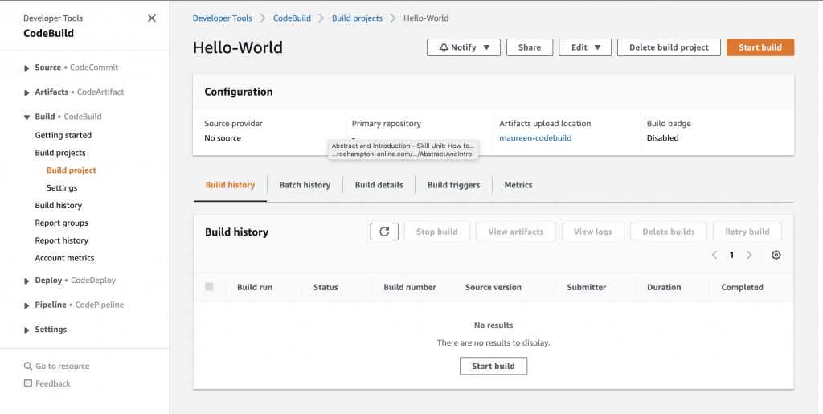Go to next page of build history
Viewport: 823px width, 414px height.
[749, 255]
